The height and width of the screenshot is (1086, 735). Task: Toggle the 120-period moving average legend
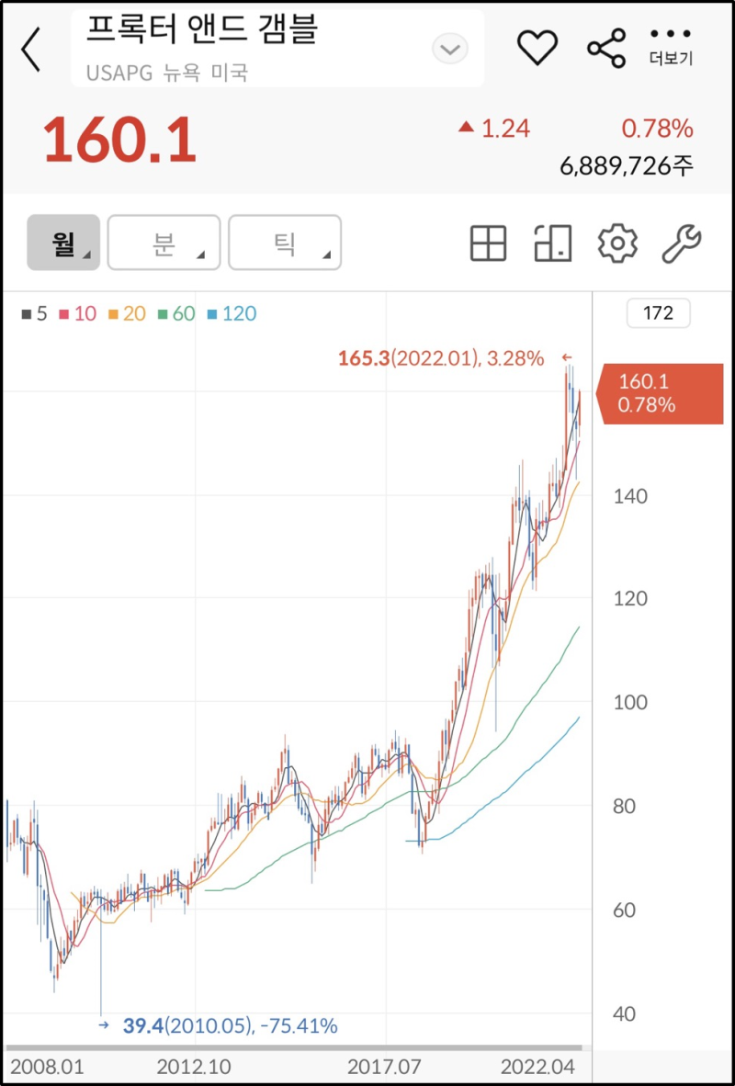[x=229, y=313]
